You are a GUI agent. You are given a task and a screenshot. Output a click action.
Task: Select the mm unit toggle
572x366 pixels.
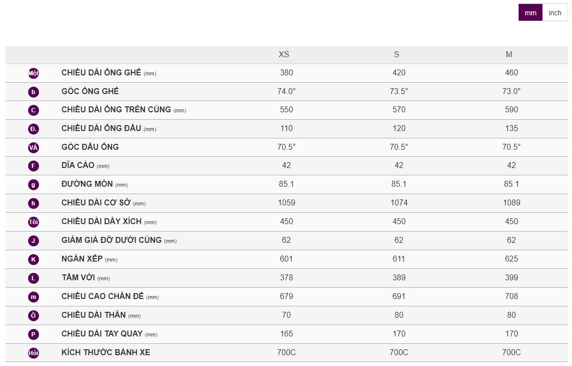point(531,13)
